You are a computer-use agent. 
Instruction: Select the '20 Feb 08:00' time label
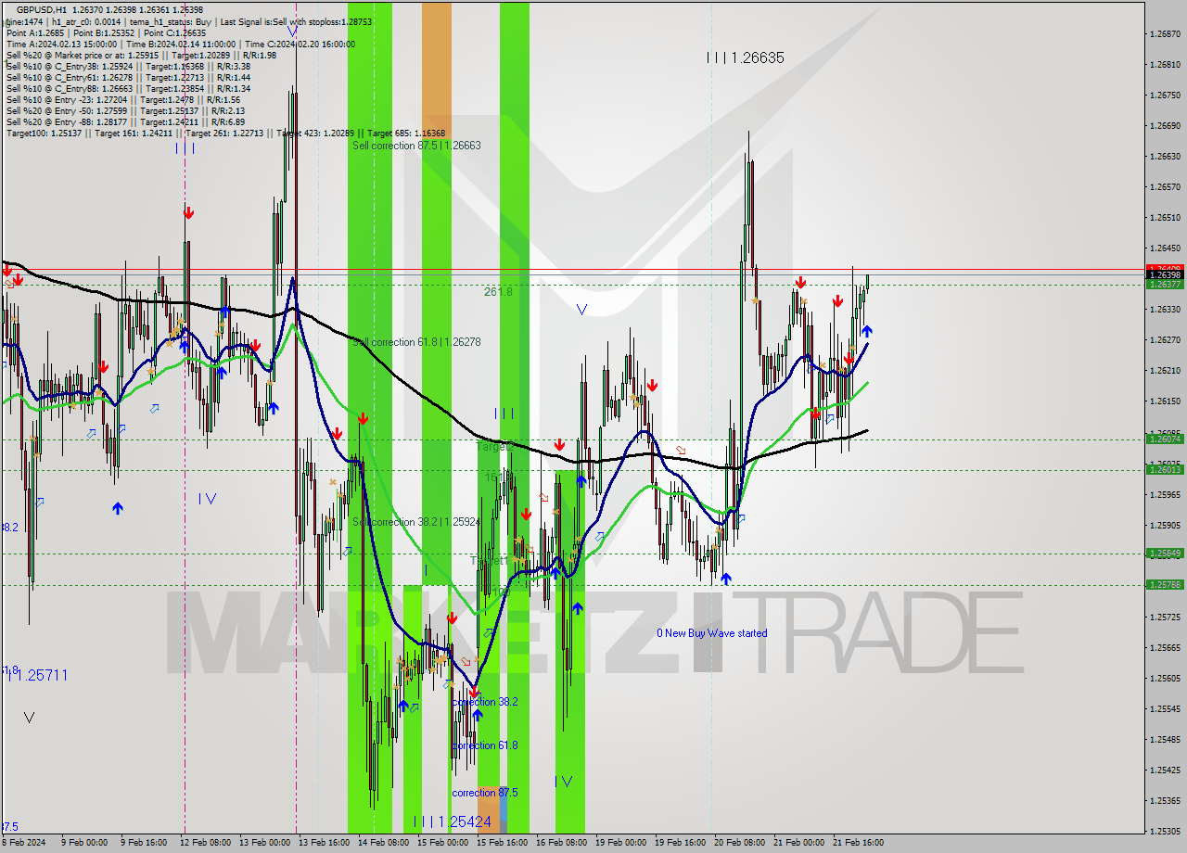739,843
